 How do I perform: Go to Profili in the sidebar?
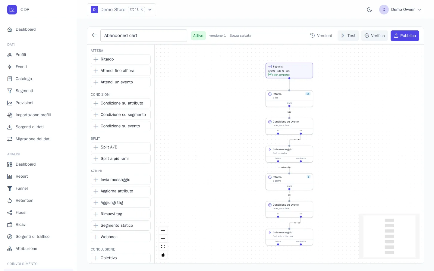click(39, 55)
